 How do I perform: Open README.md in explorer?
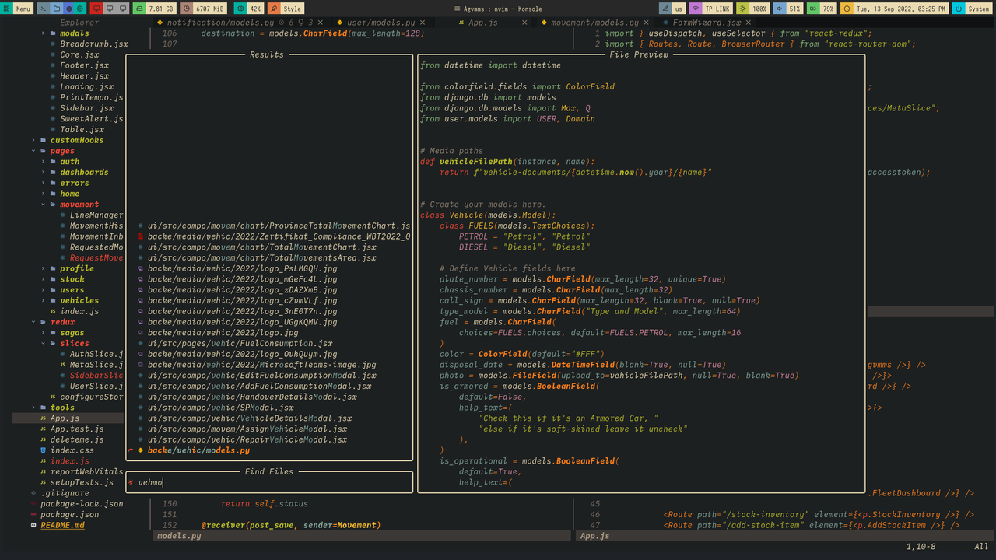(x=63, y=525)
